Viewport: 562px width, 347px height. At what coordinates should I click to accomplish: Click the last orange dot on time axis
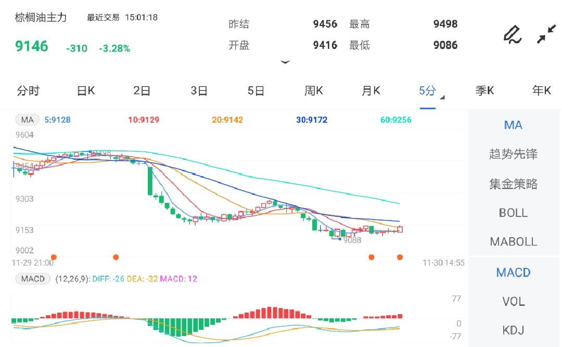400,257
